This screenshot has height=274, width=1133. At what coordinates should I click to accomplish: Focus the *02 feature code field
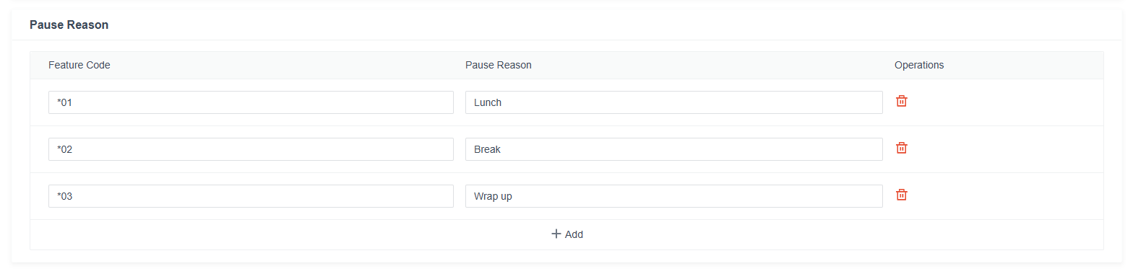[x=251, y=149]
